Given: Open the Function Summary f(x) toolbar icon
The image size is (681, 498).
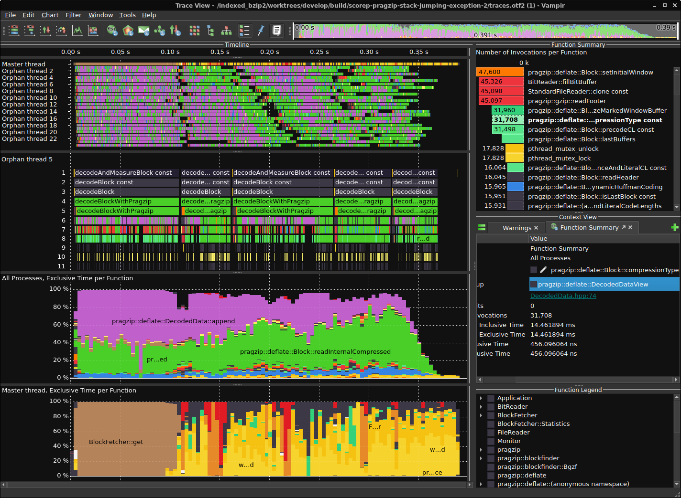Looking at the screenshot, I should click(112, 31).
